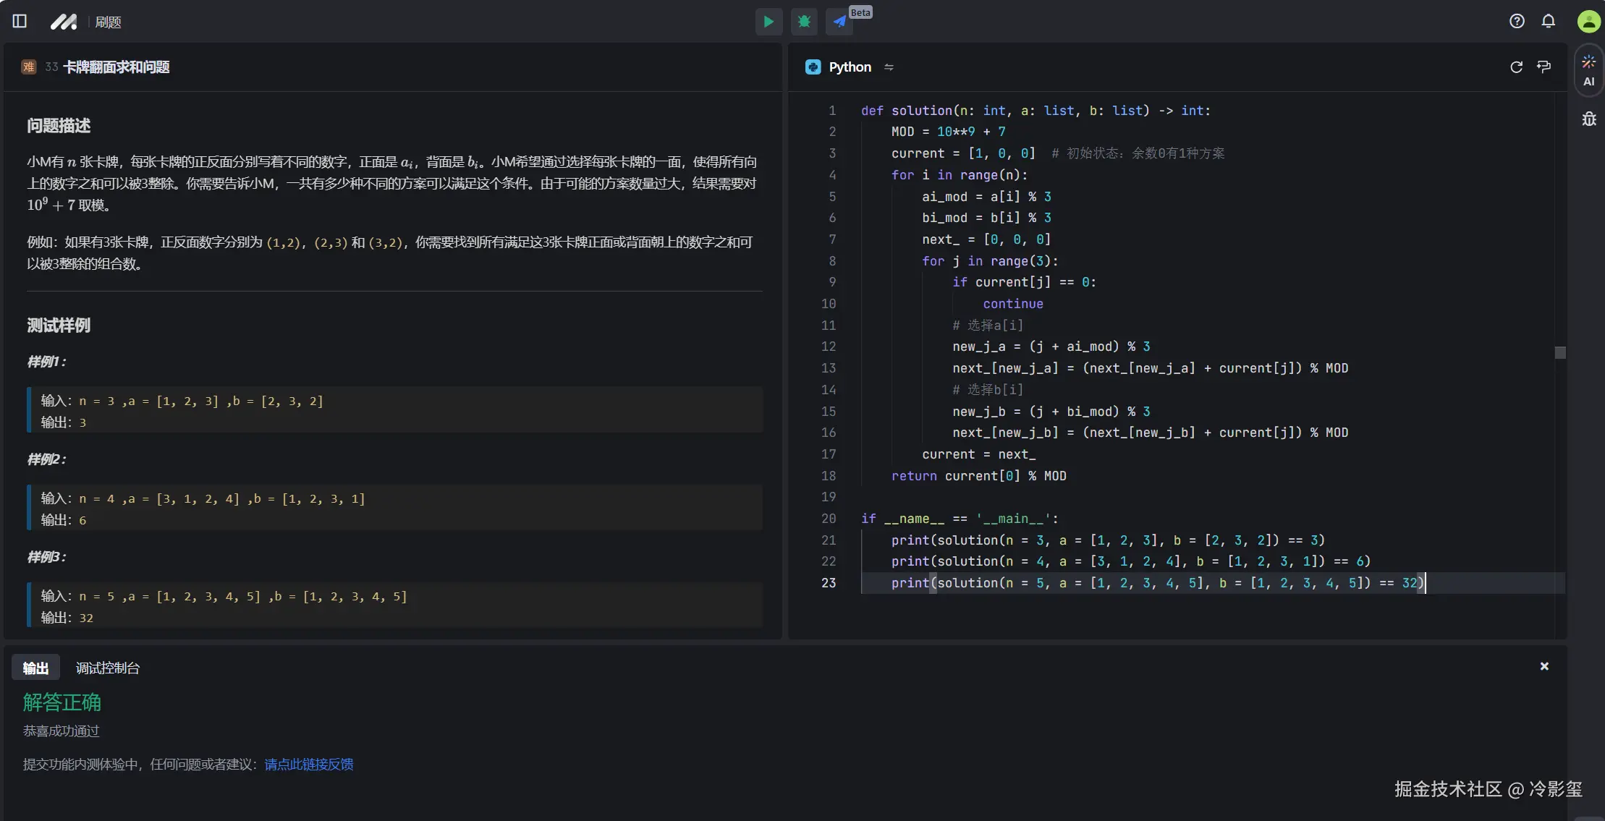Open the user avatar menu

pyautogui.click(x=1588, y=21)
